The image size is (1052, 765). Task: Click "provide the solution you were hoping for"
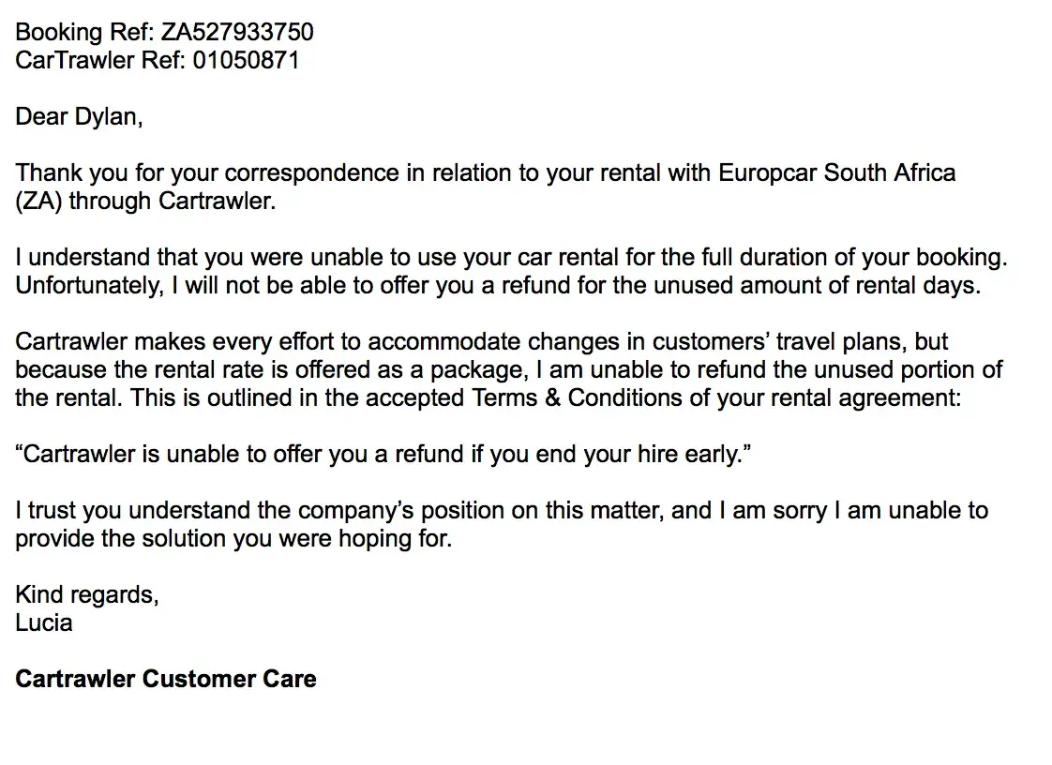point(233,539)
